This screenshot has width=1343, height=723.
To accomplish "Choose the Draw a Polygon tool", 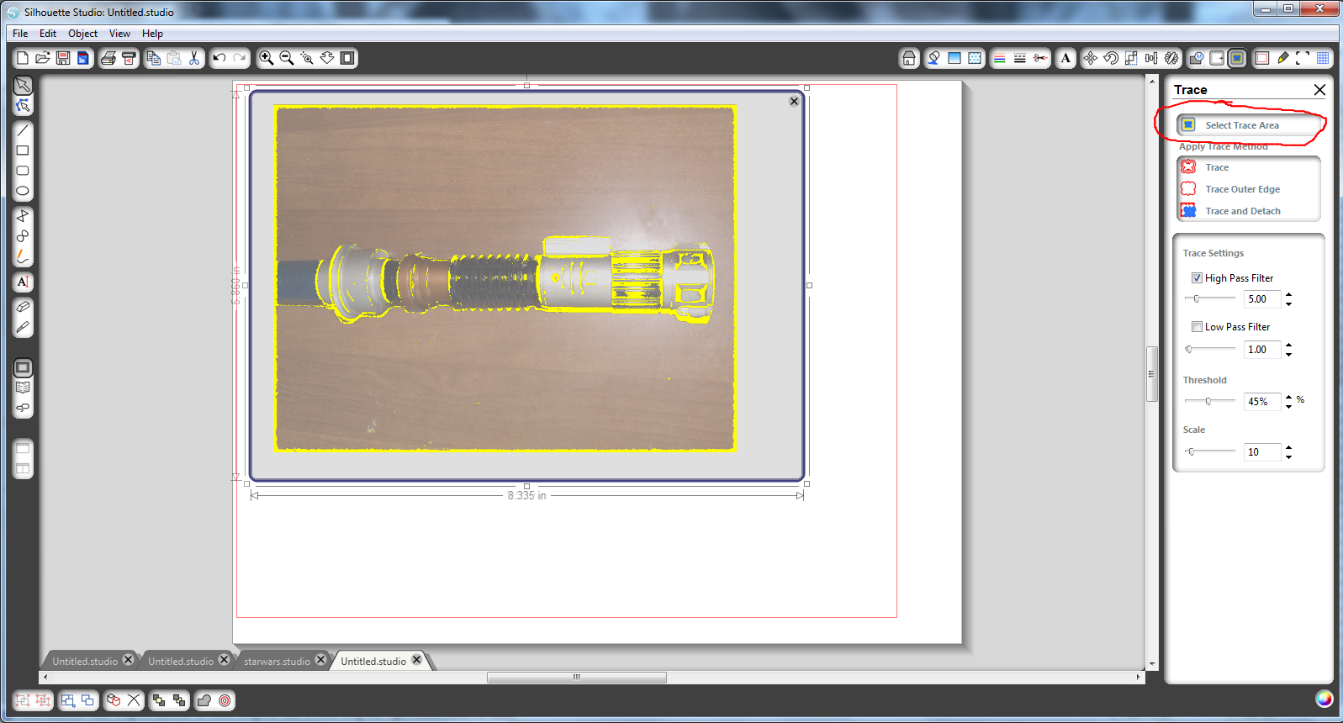I will (x=23, y=216).
